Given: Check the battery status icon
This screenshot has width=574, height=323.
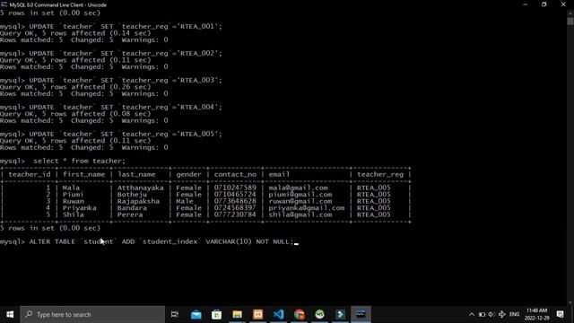Looking at the screenshot, I should [x=482, y=314].
